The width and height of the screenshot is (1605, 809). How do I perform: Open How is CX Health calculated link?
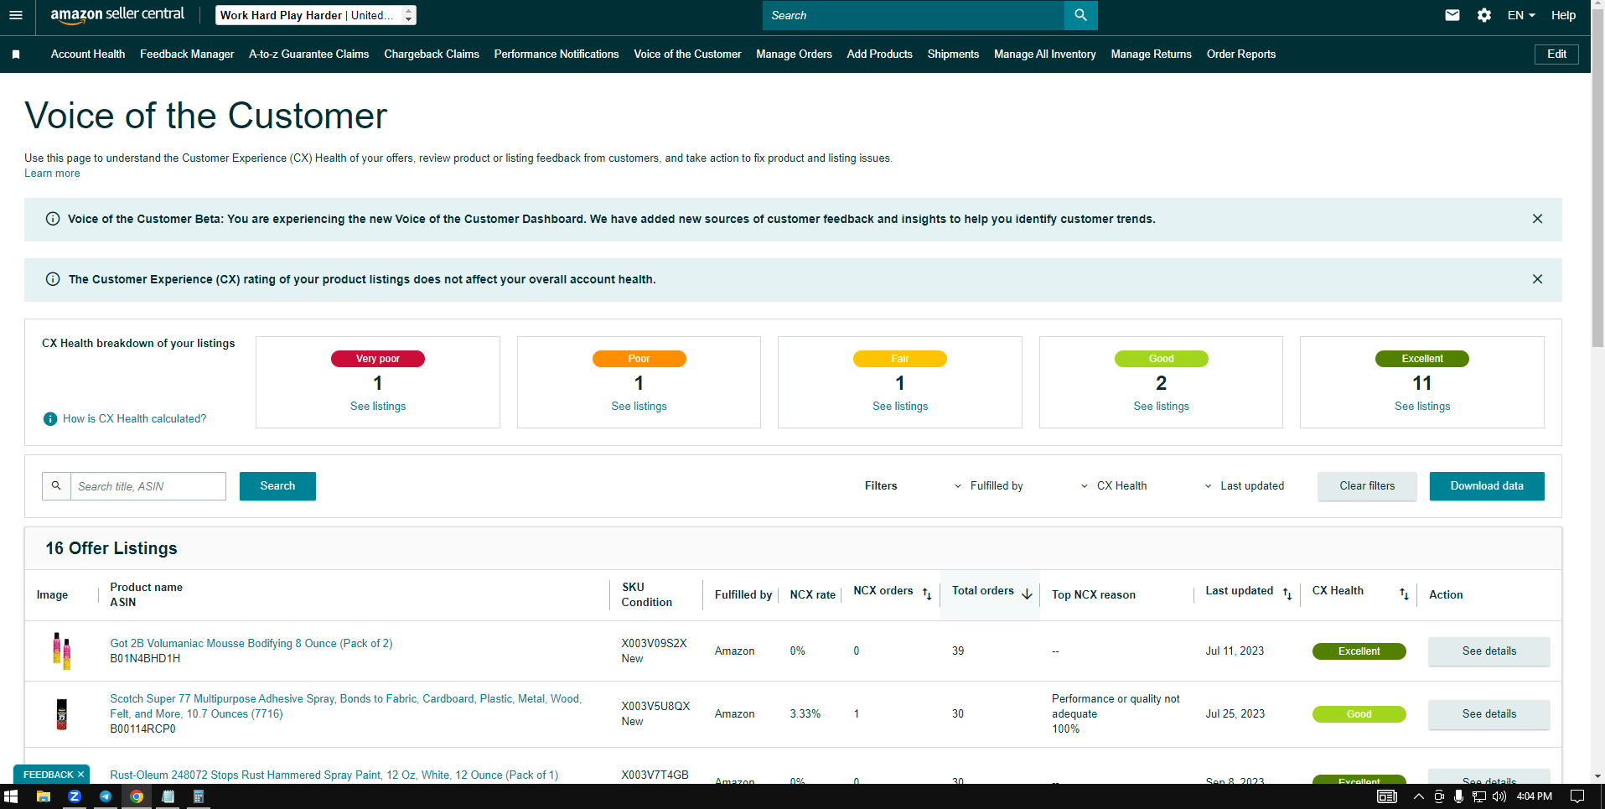pos(134,419)
